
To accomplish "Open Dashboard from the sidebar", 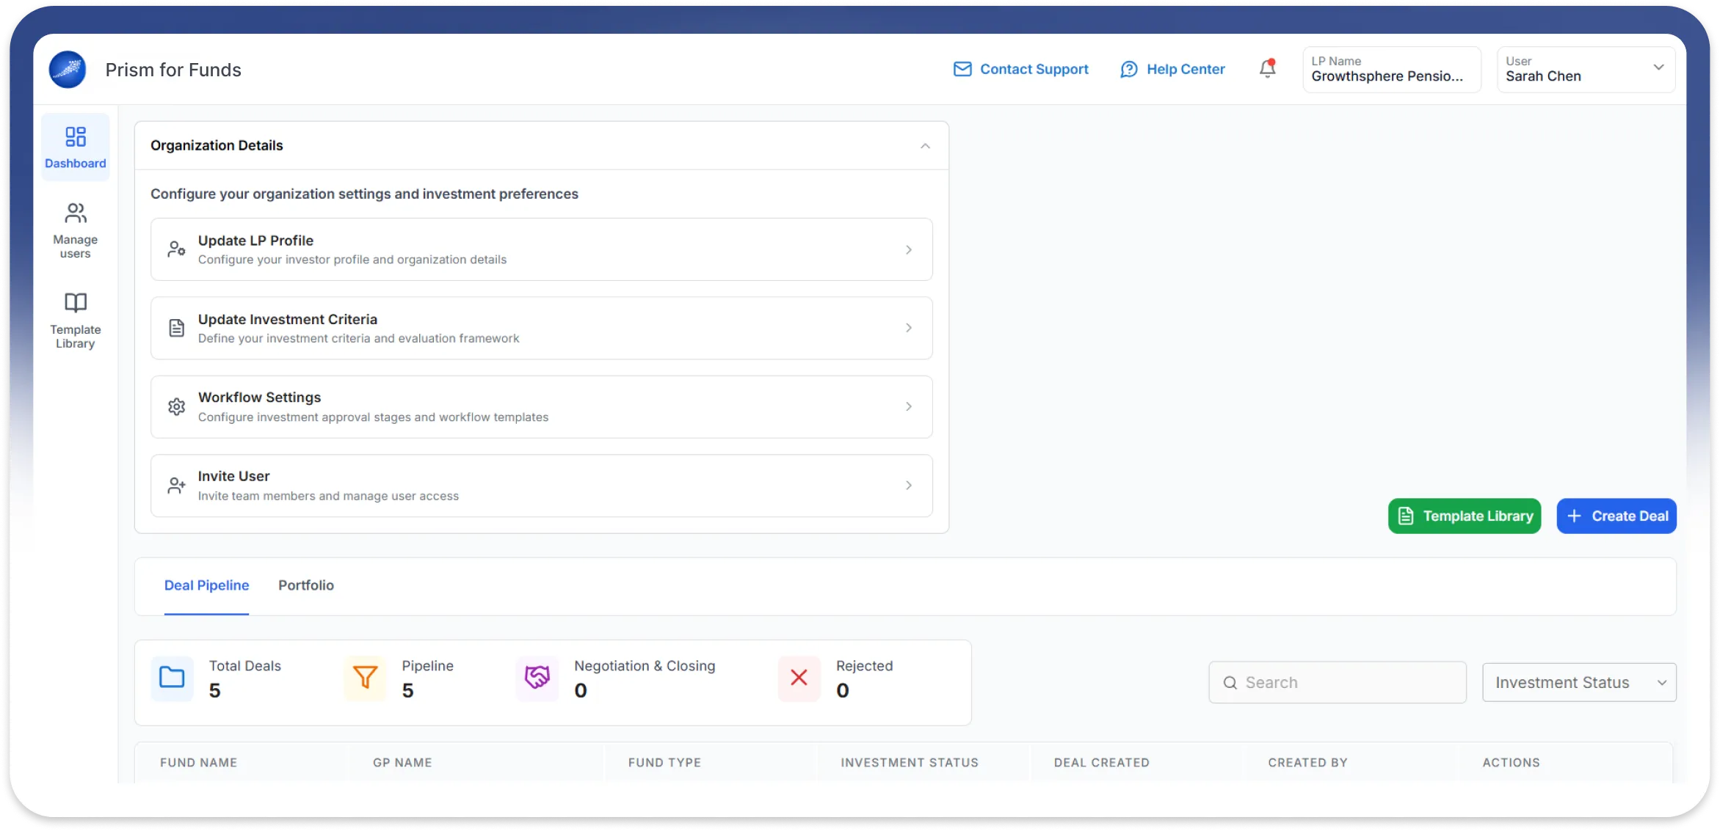I will [75, 147].
